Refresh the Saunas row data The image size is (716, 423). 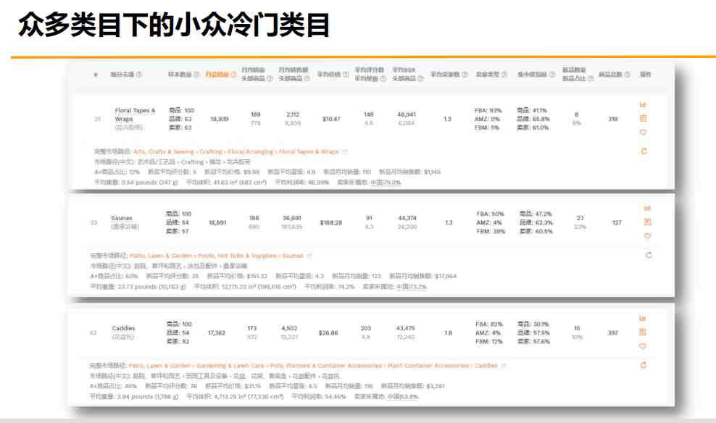649,255
